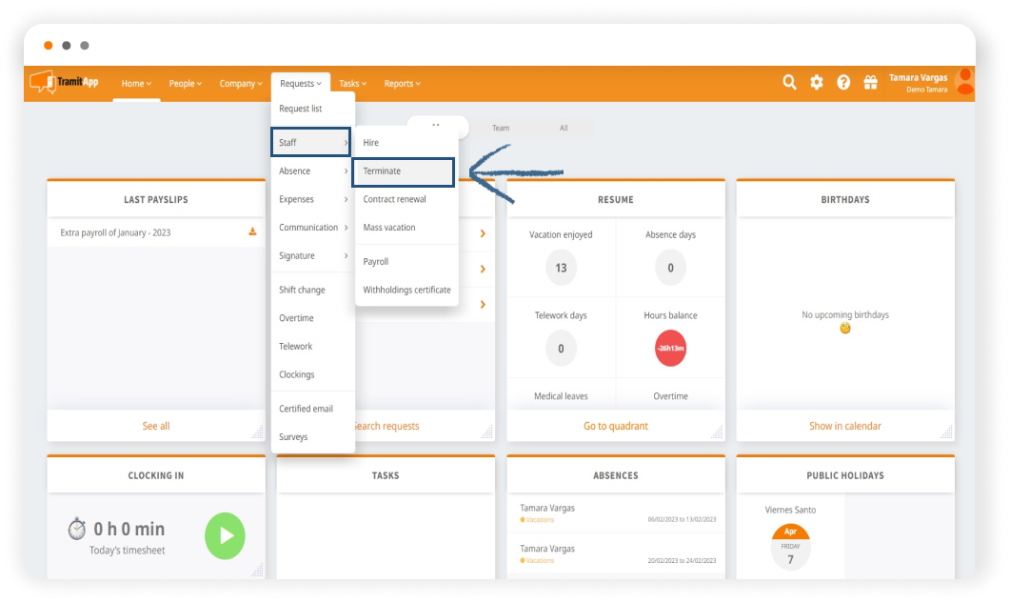Click Show in calendar link
This screenshot has height=603, width=1010.
click(x=844, y=426)
